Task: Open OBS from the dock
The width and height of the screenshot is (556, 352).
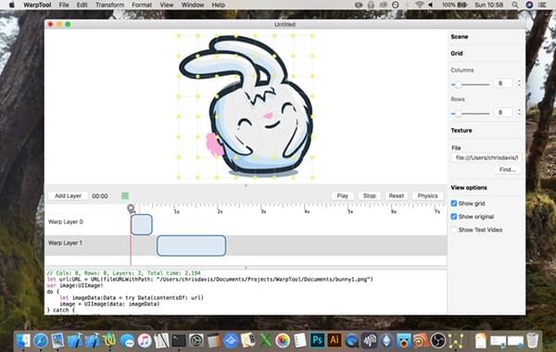Action: pyautogui.click(x=438, y=341)
